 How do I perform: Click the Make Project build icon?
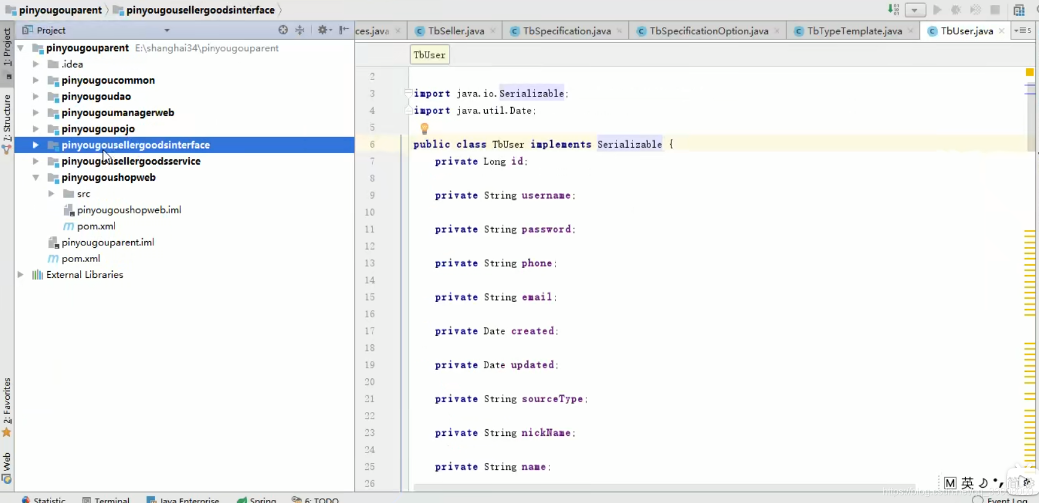[x=893, y=10]
